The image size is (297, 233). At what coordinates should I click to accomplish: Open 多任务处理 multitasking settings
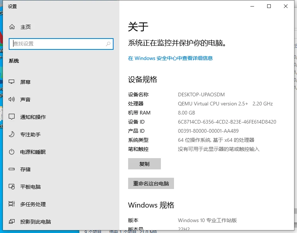(33, 204)
